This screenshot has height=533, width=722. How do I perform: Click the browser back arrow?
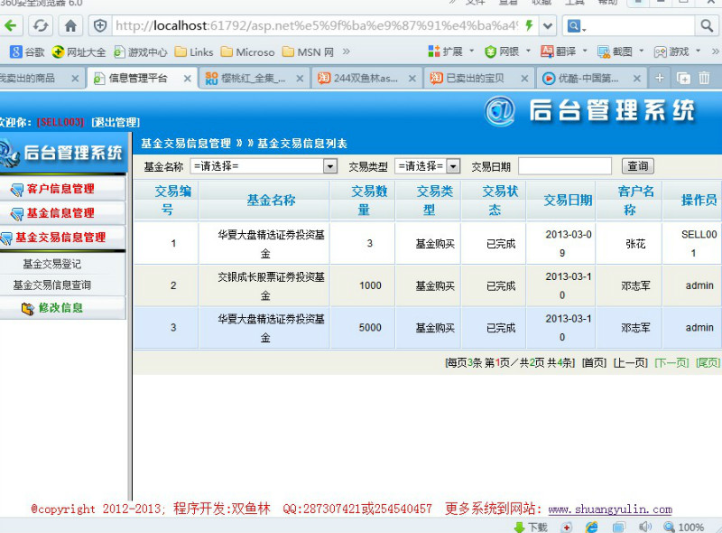pos(11,25)
